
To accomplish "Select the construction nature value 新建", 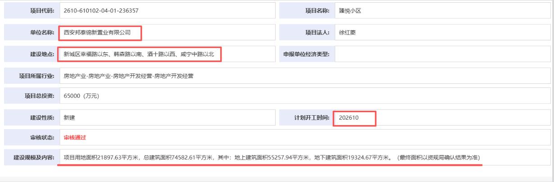I will (69, 117).
